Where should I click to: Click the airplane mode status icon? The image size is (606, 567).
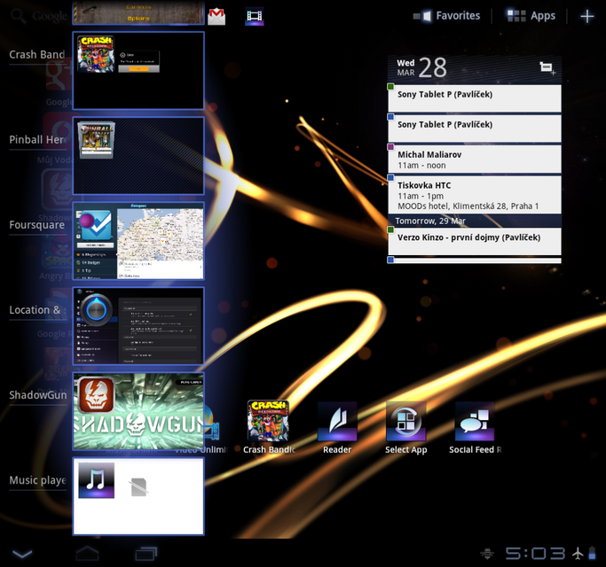(x=578, y=554)
